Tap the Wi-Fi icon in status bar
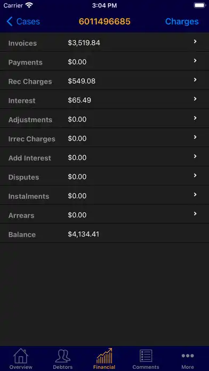209x371 pixels. click(29, 5)
